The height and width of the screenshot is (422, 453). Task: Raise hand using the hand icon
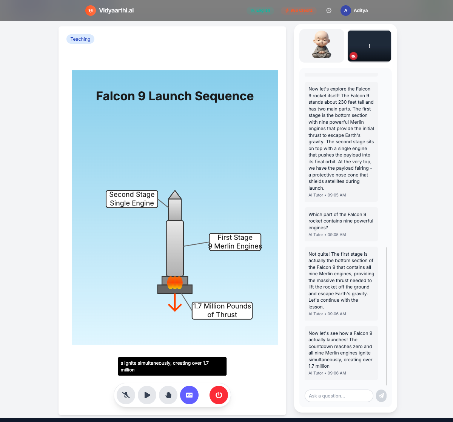[x=168, y=395]
